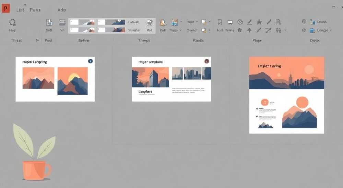Image resolution: width=343 pixels, height=188 pixels.
Task: Click the Pott icon
Action: [163, 23]
